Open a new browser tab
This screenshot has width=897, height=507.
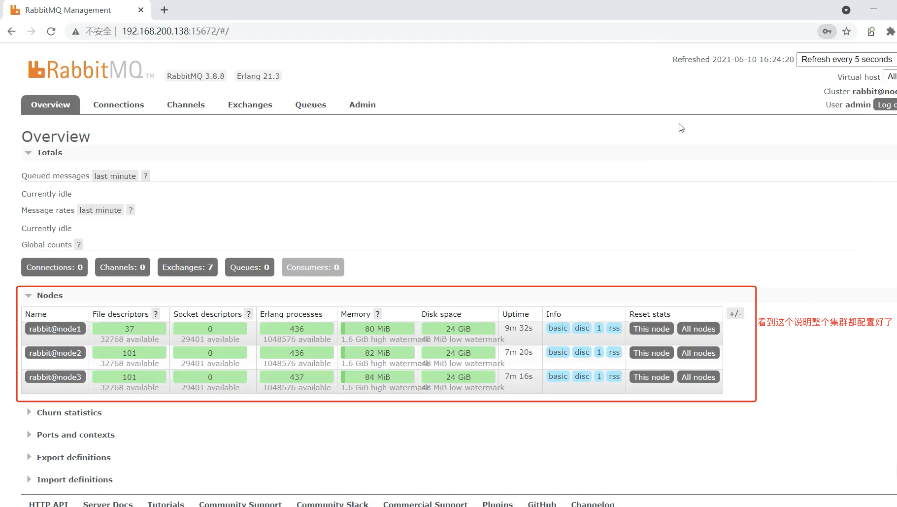click(165, 10)
